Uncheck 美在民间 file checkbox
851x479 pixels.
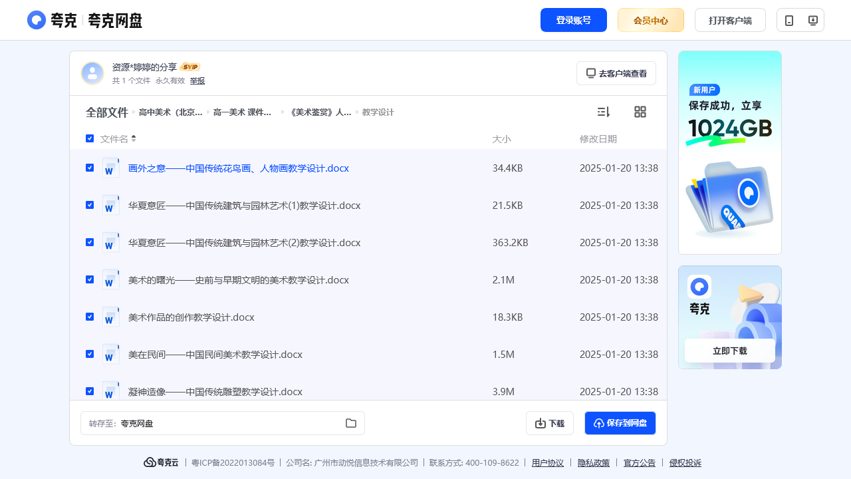click(90, 354)
